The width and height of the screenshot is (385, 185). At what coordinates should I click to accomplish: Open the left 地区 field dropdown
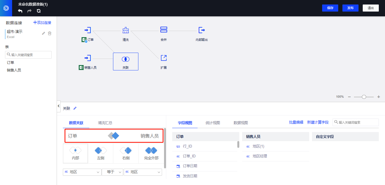click(x=82, y=172)
